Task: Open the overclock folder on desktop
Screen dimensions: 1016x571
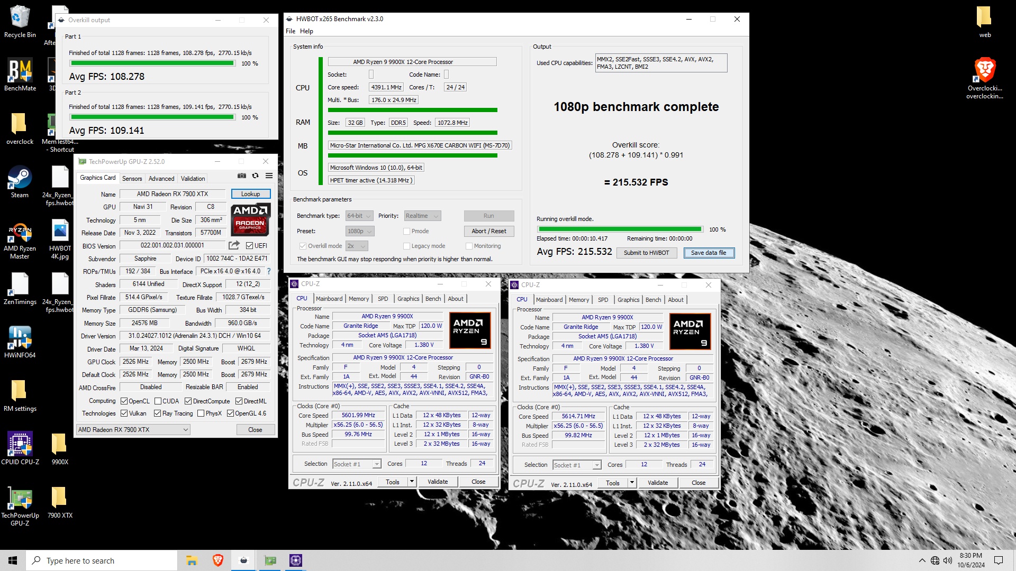Action: pyautogui.click(x=20, y=128)
